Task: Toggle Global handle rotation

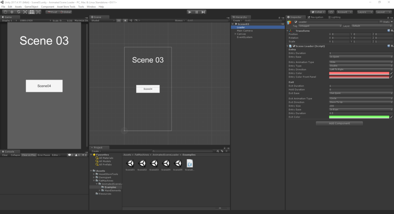Action: pyautogui.click(x=65, y=12)
